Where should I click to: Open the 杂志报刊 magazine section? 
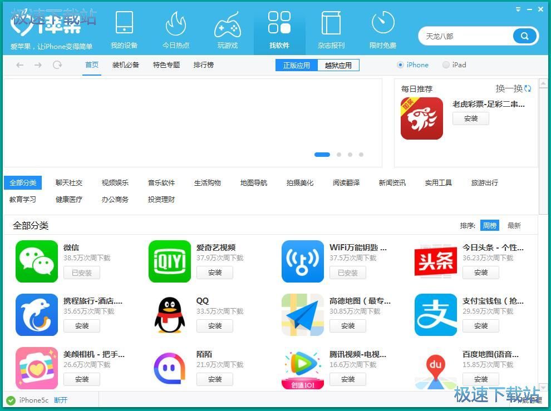pos(331,29)
